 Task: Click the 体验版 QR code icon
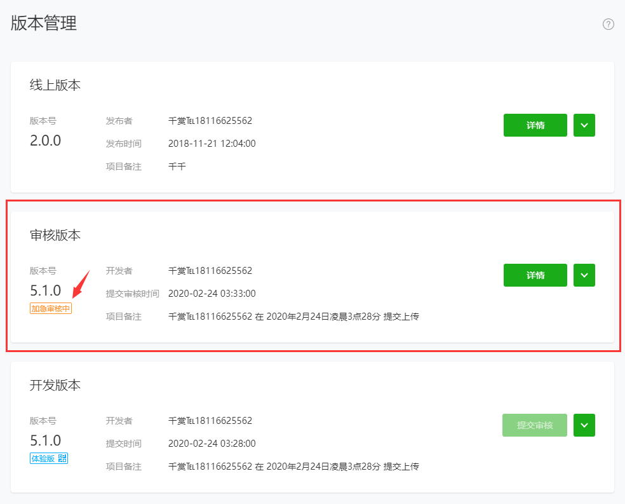click(x=62, y=458)
